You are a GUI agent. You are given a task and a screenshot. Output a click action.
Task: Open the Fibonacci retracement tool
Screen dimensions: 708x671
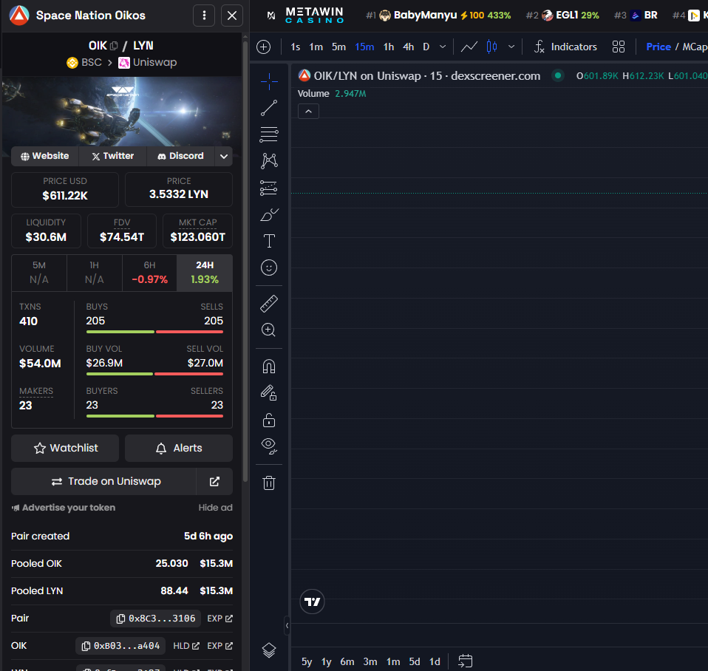pyautogui.click(x=269, y=134)
